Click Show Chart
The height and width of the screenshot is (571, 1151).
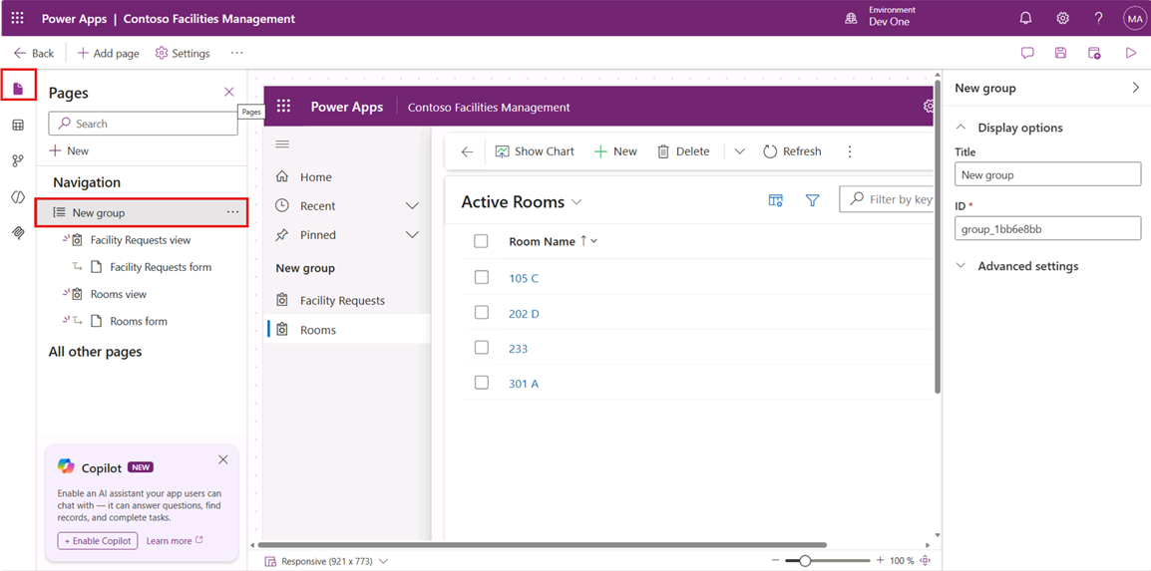click(535, 151)
